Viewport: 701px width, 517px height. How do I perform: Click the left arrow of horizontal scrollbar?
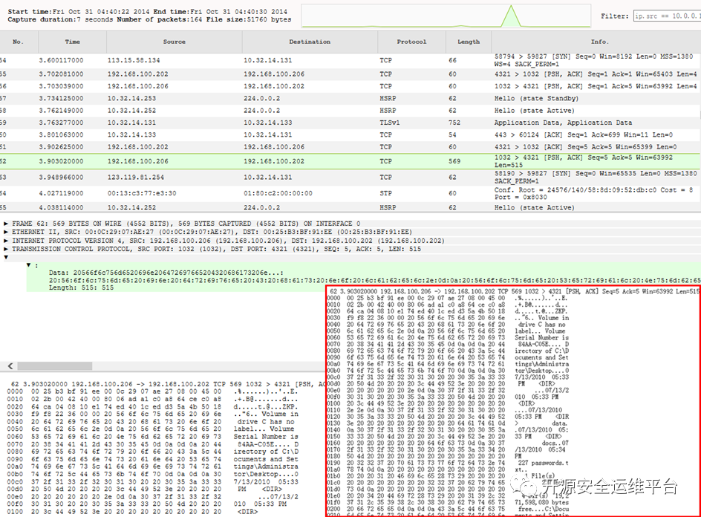(x=10, y=365)
